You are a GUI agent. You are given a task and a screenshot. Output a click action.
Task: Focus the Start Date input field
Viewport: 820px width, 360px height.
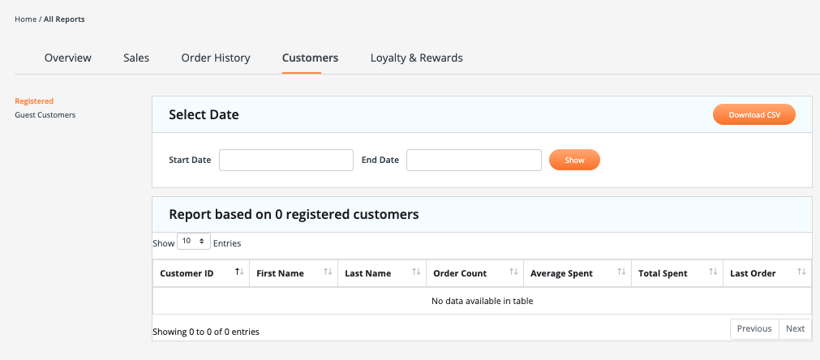point(286,160)
